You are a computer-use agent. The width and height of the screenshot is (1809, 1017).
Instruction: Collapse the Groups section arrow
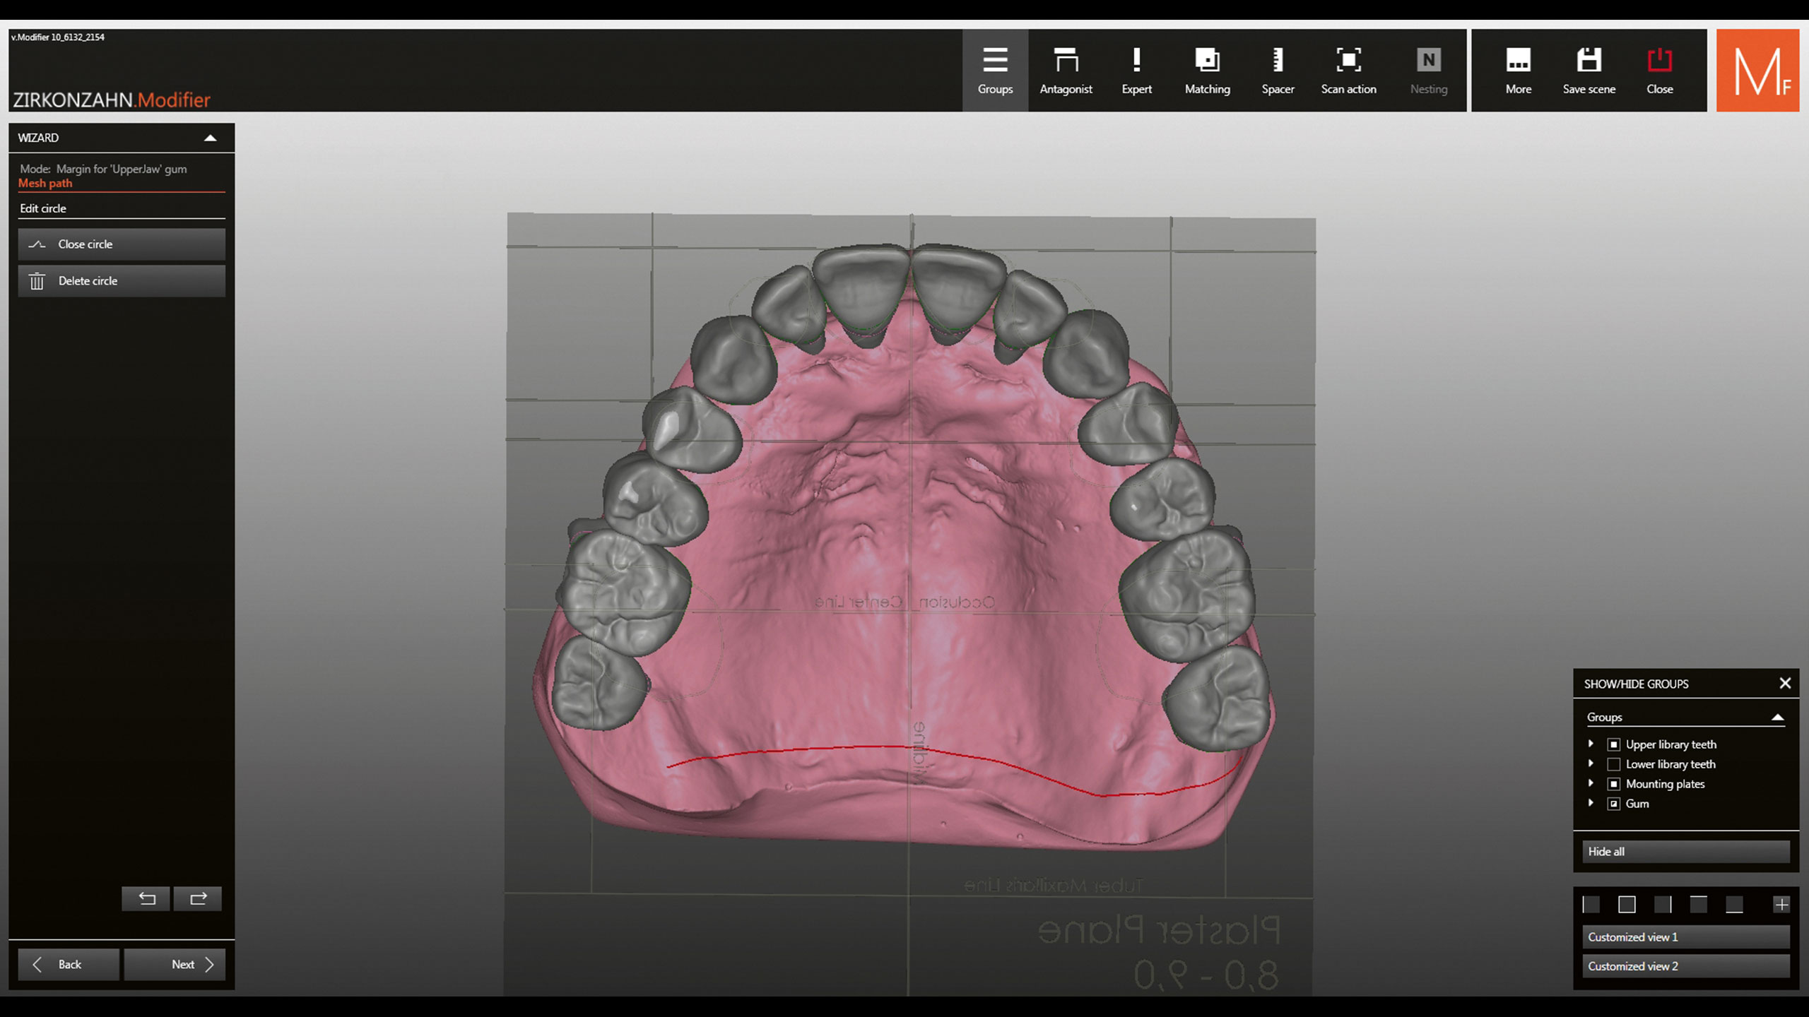point(1777,718)
